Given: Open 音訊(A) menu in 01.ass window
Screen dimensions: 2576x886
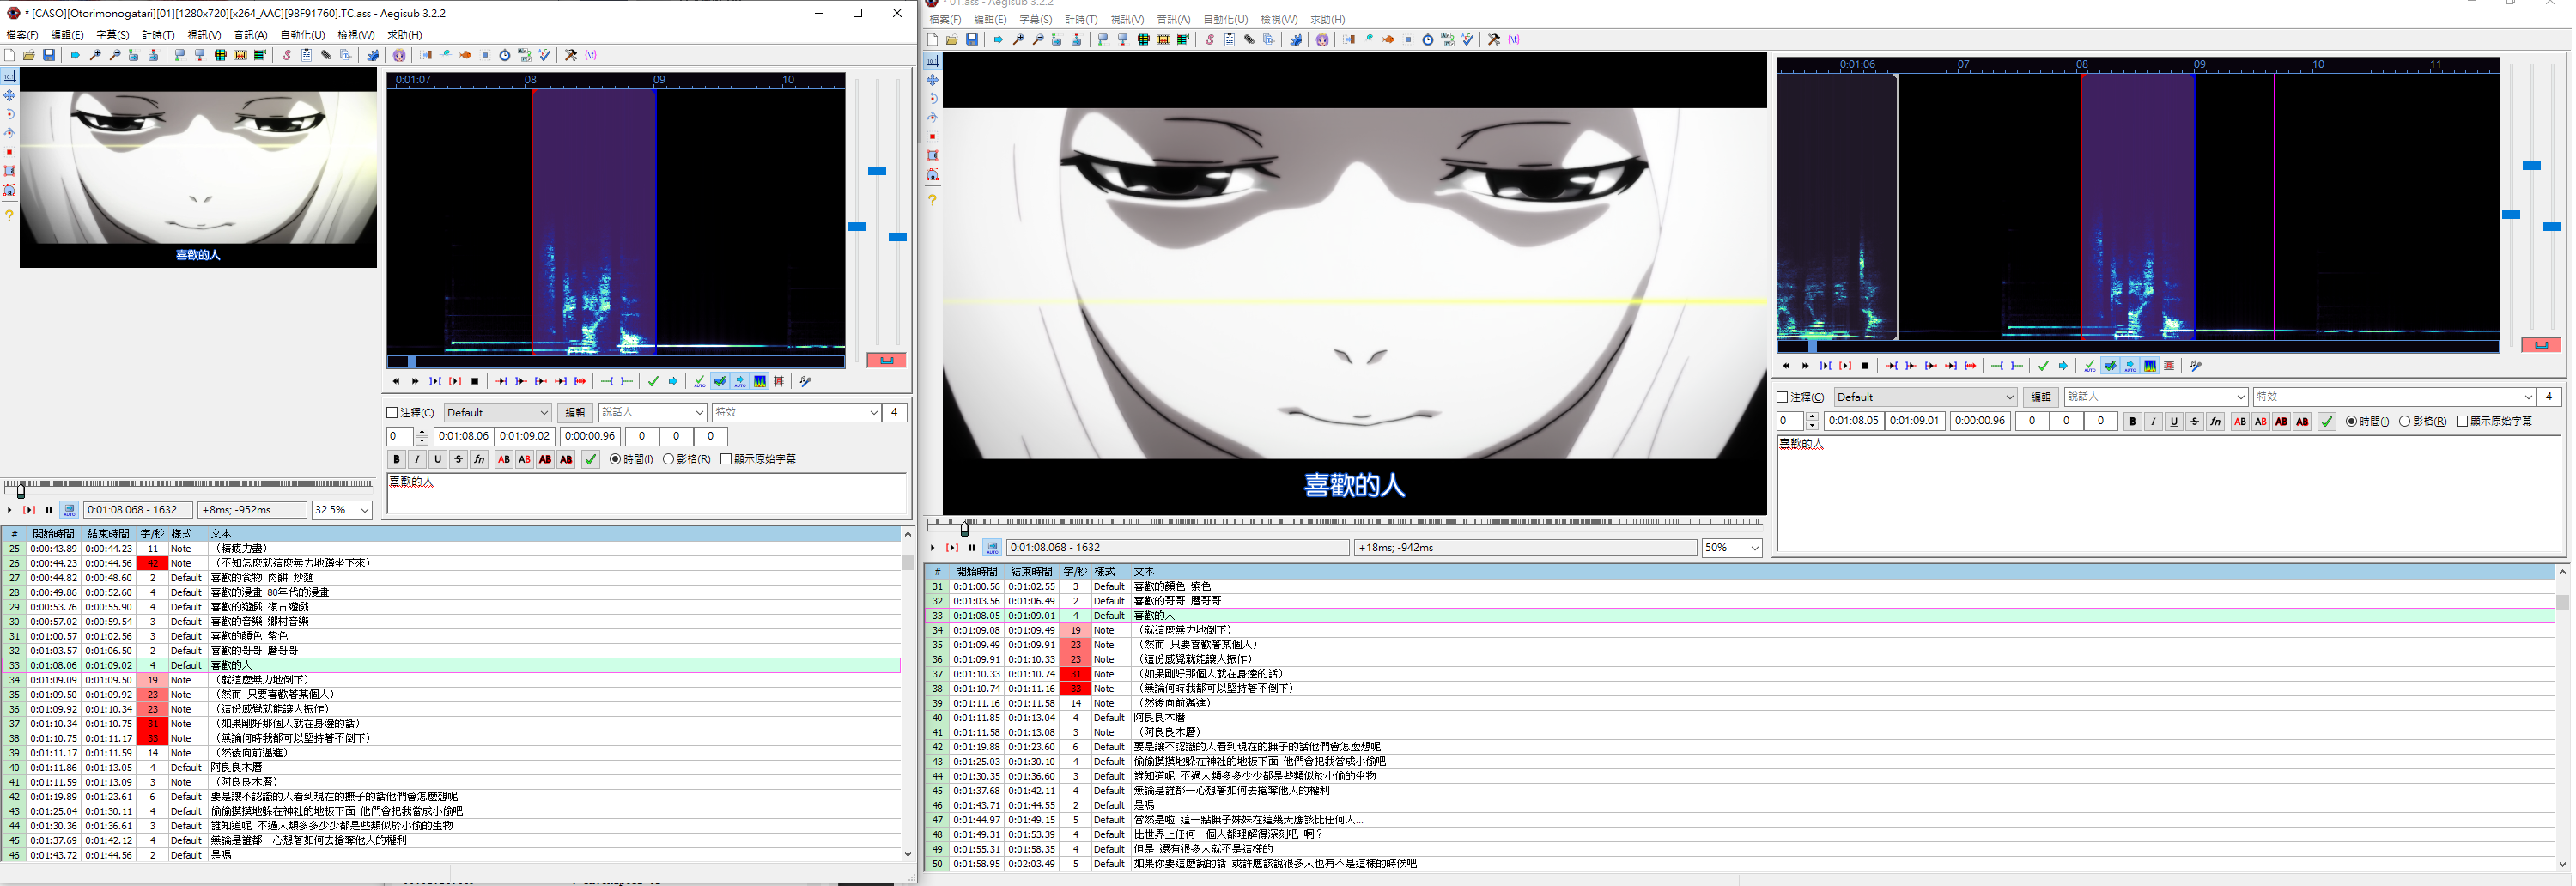Looking at the screenshot, I should (1173, 19).
